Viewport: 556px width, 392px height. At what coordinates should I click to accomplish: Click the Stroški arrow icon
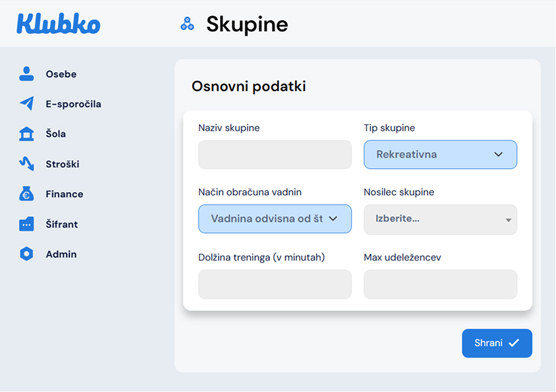pyautogui.click(x=26, y=164)
